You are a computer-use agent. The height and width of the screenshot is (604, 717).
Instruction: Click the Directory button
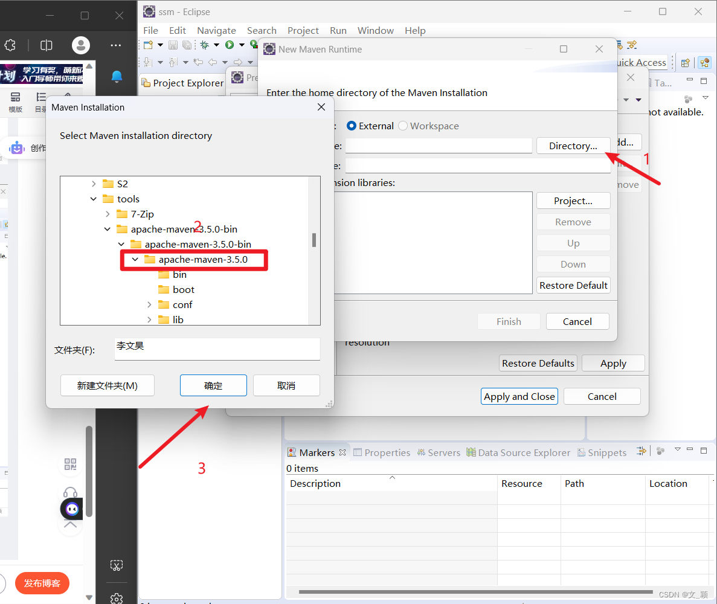tap(573, 146)
